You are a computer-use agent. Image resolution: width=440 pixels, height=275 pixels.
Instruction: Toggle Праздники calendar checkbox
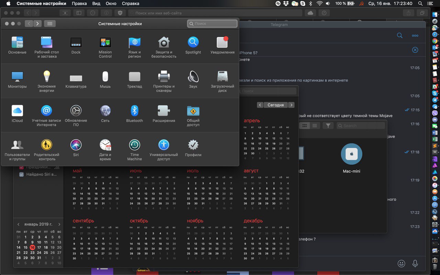21,167
